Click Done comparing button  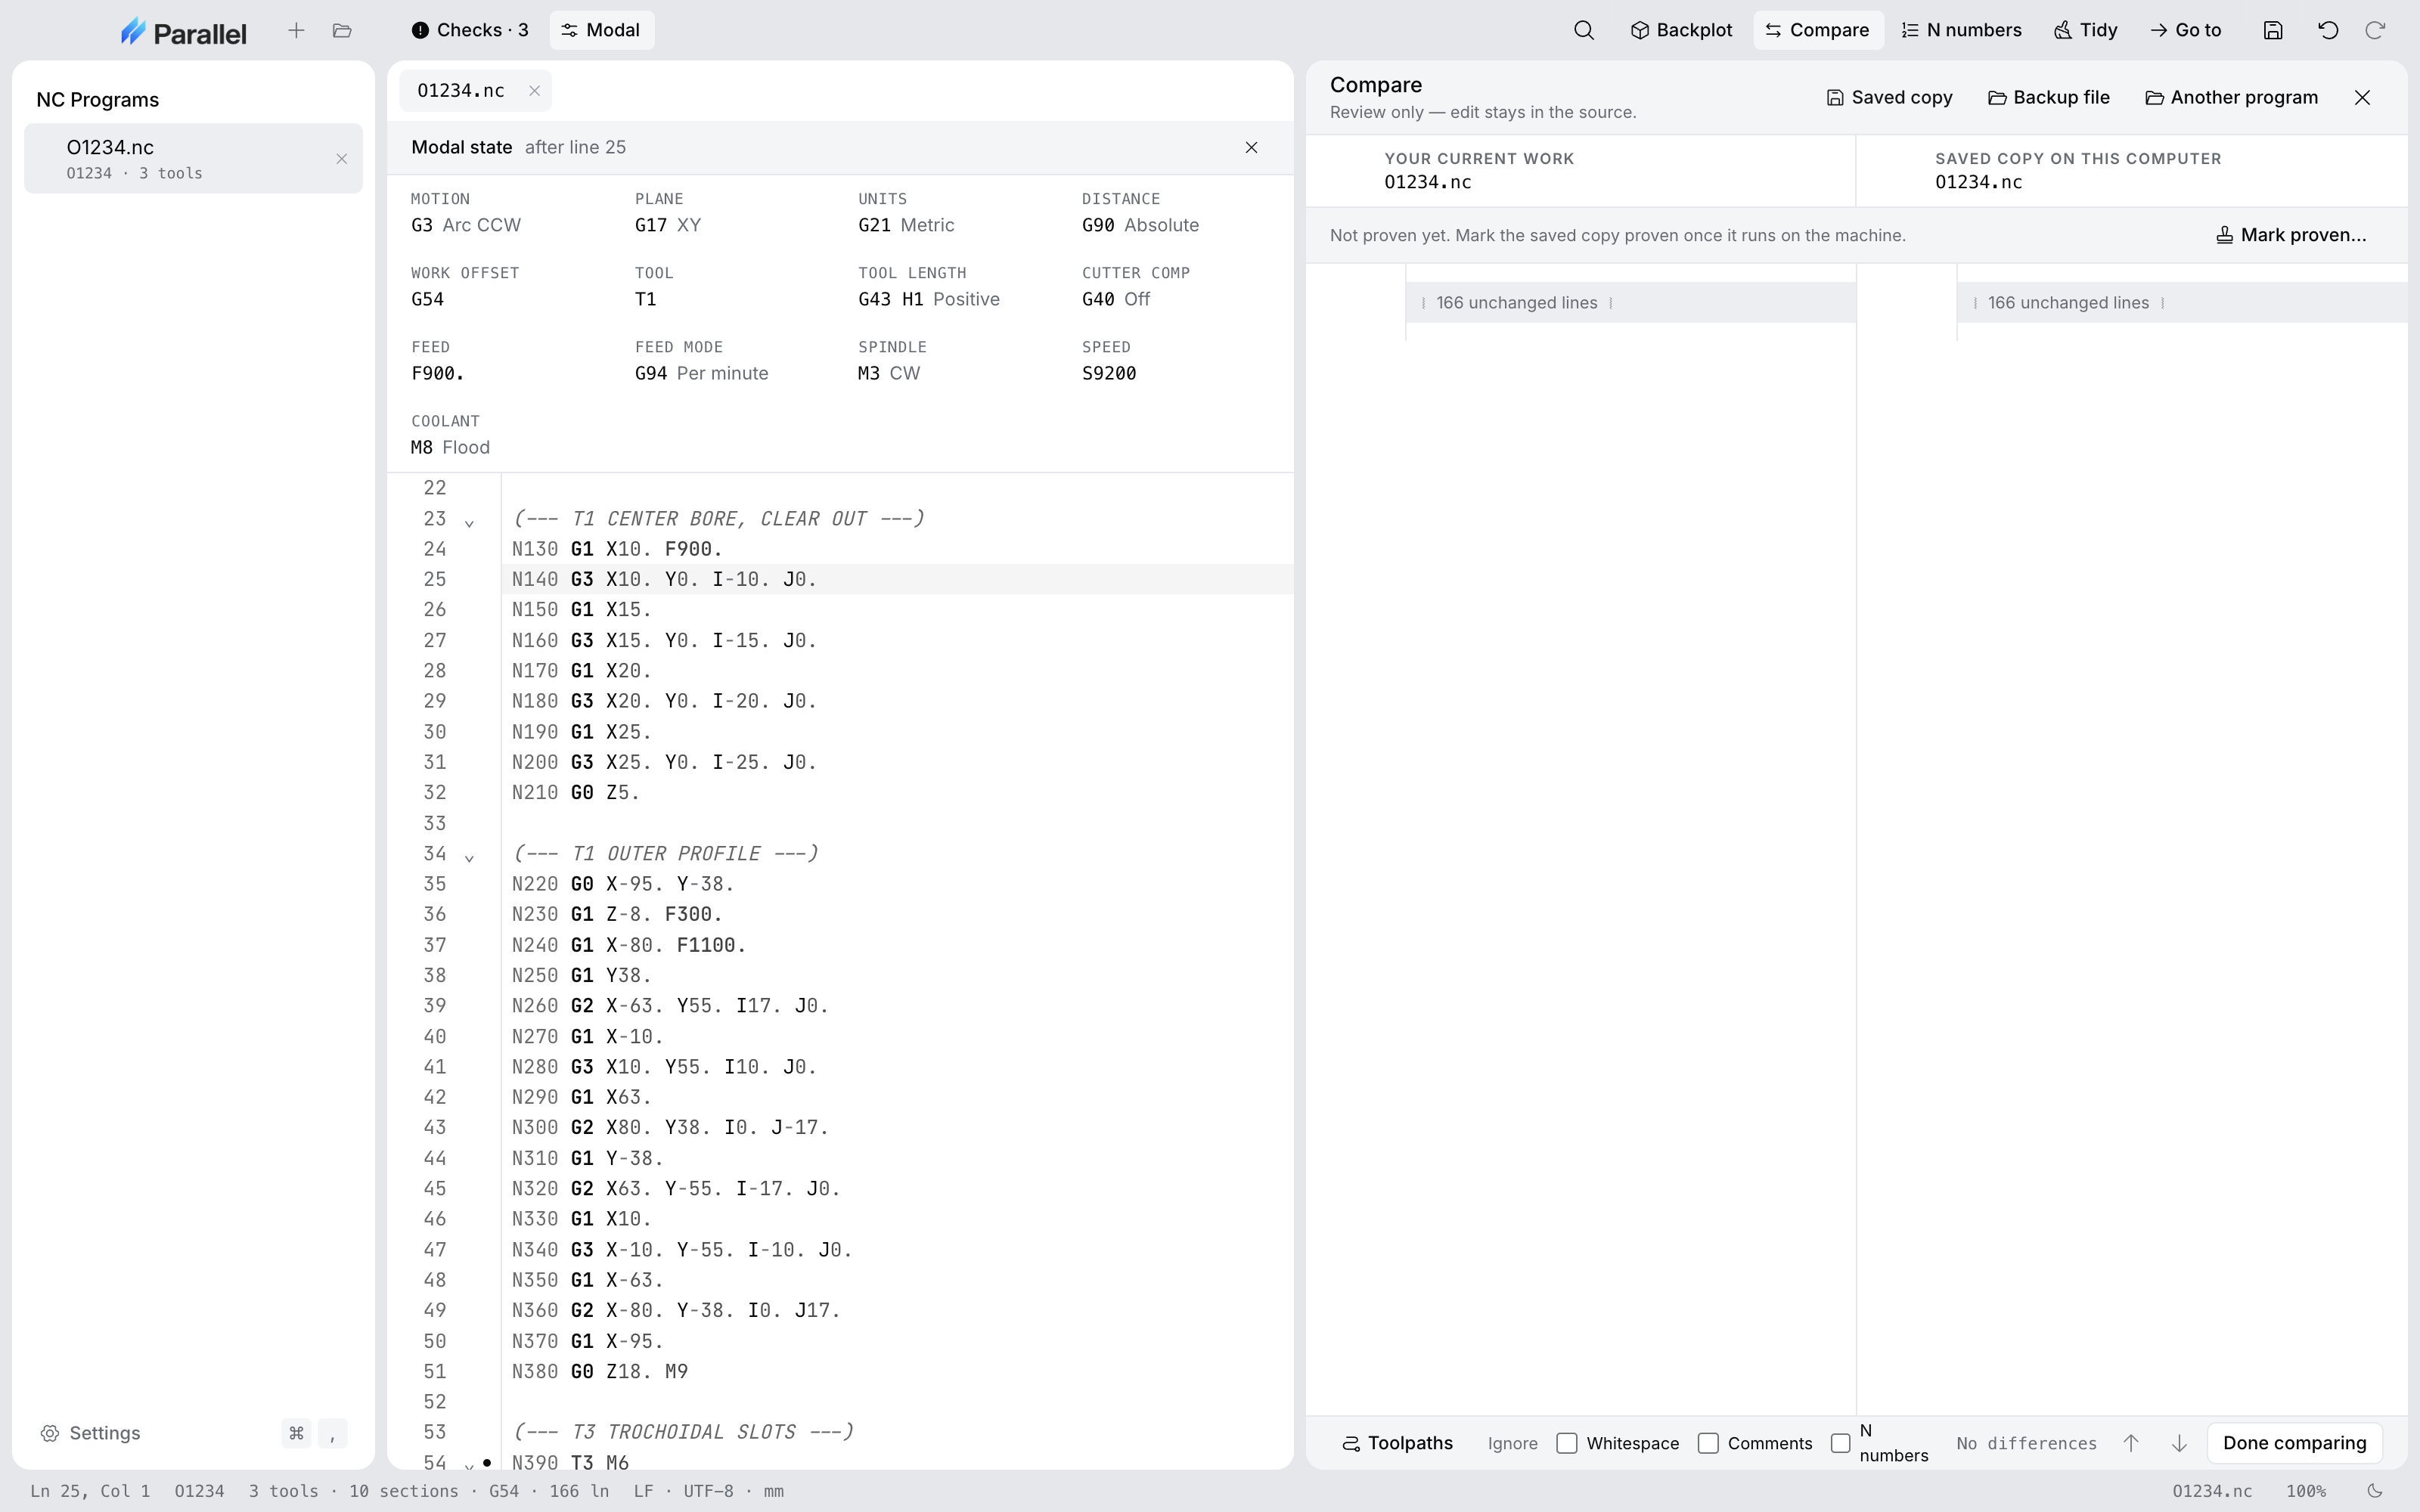2294,1443
